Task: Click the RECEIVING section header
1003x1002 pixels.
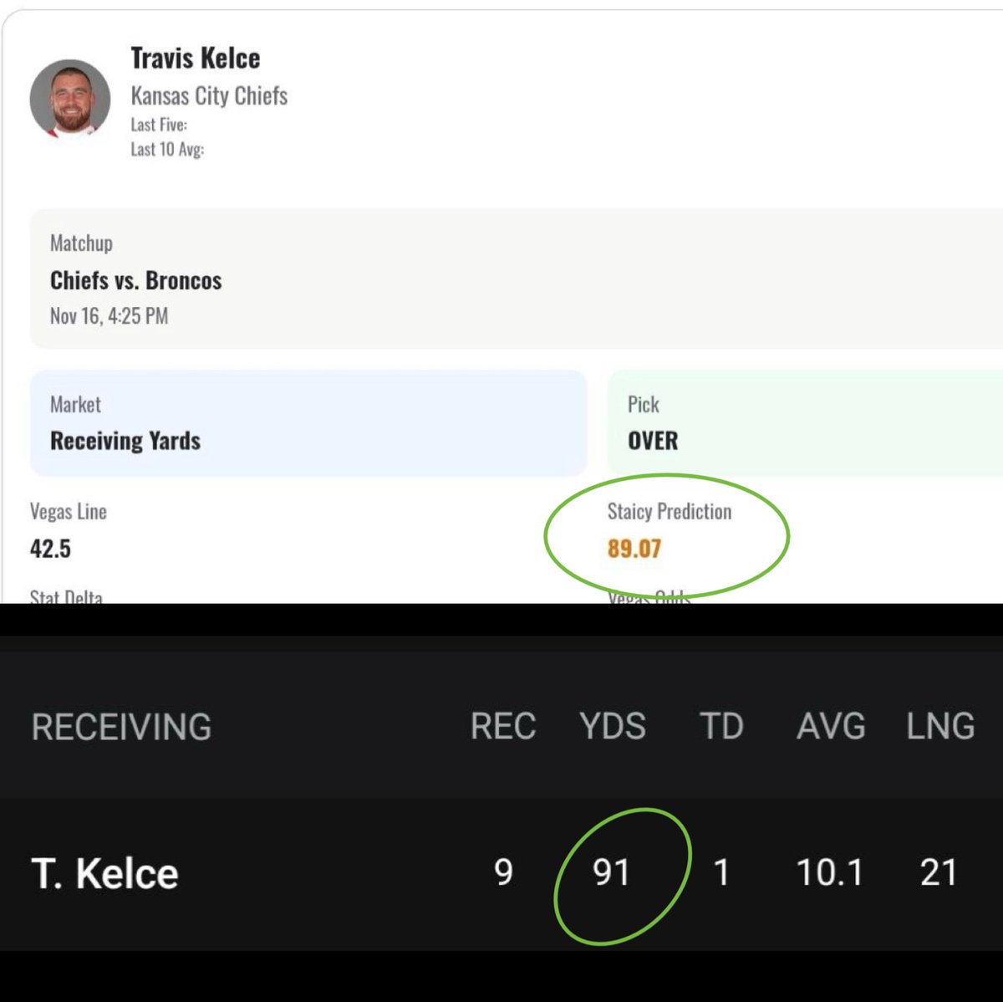Action: click(x=121, y=726)
